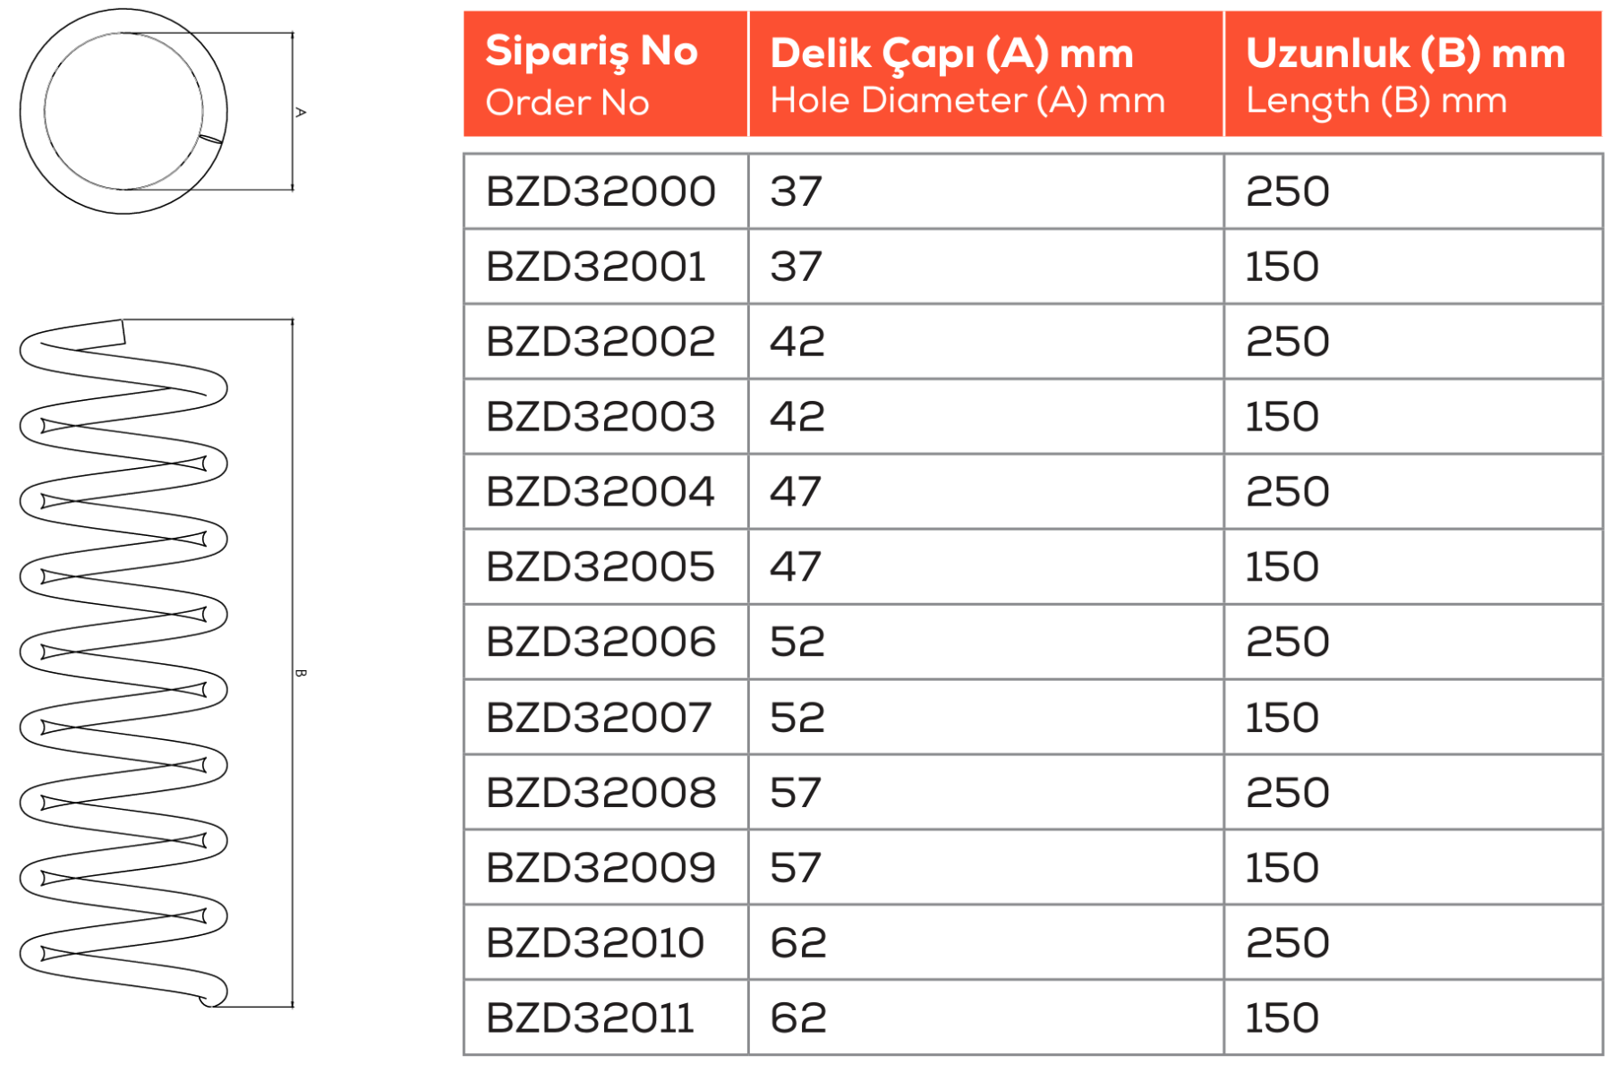Image resolution: width=1611 pixels, height=1072 pixels.
Task: Select the BZD32008 row label
Action: pyautogui.click(x=601, y=793)
